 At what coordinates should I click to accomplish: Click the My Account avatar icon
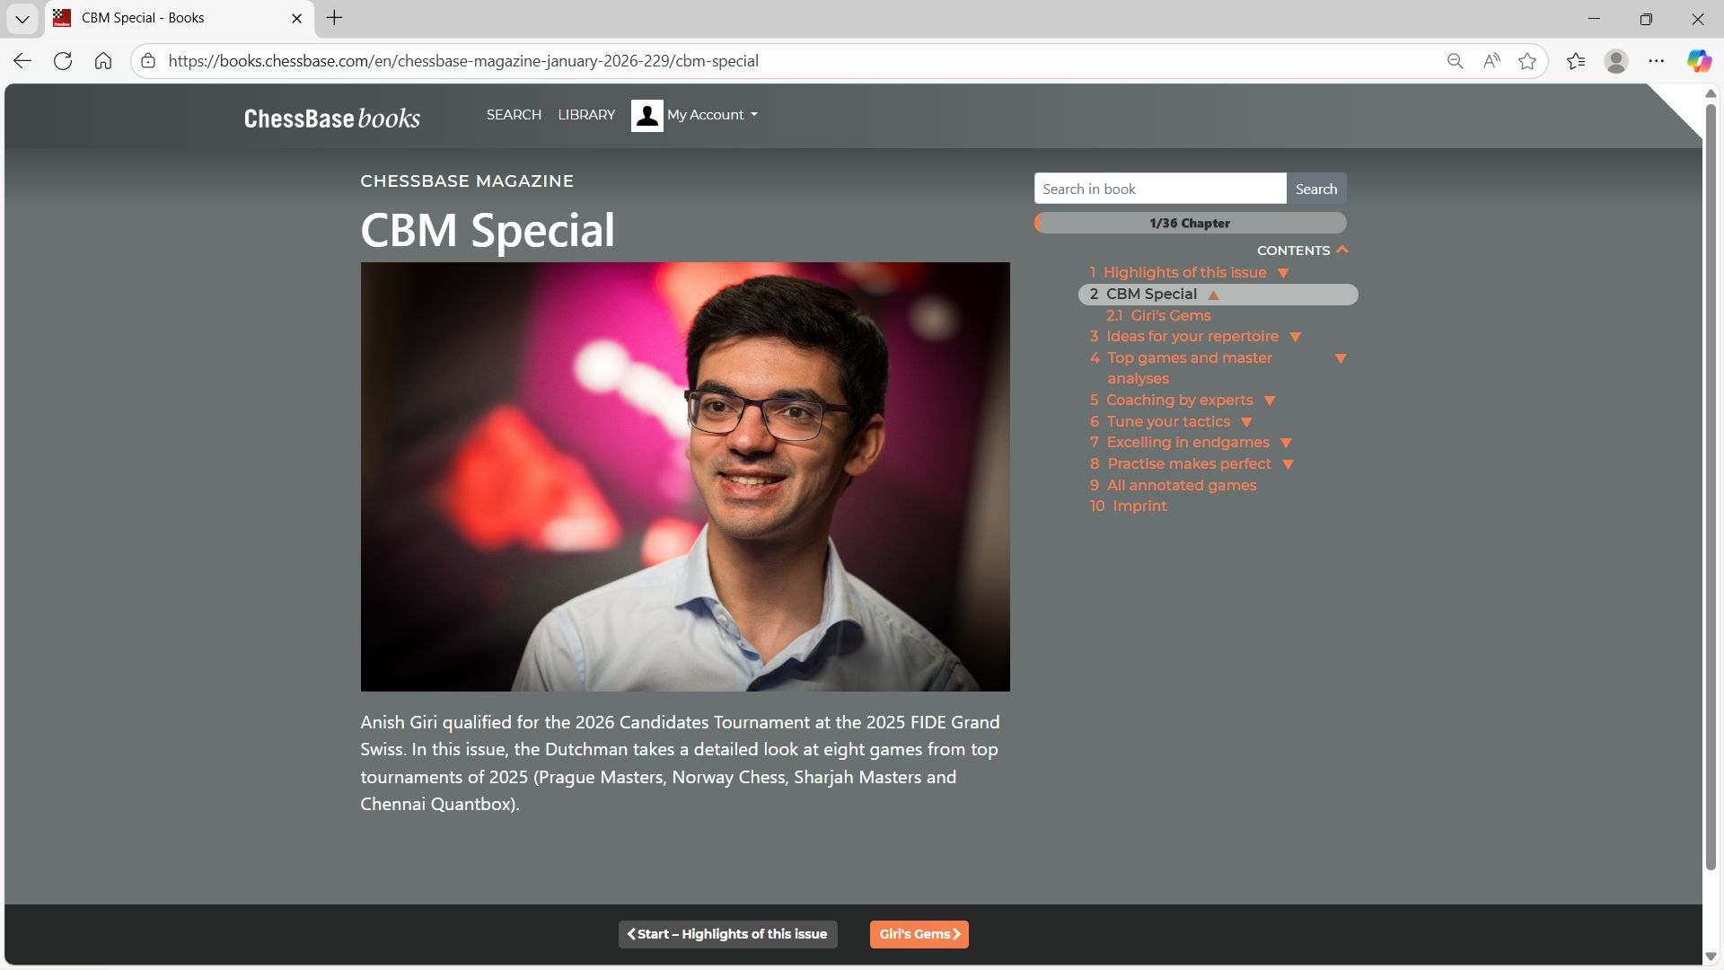coord(646,115)
